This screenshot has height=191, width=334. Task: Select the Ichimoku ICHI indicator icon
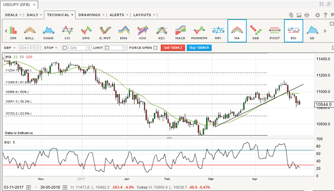pos(143,32)
